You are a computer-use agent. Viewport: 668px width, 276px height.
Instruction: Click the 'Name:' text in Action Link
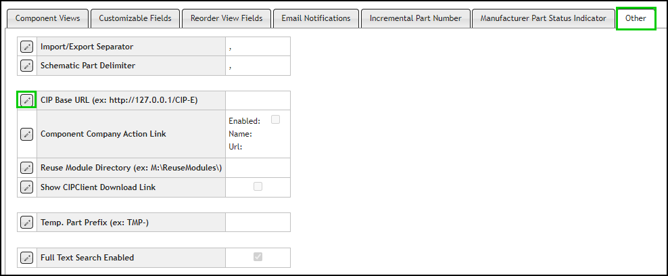coord(240,134)
